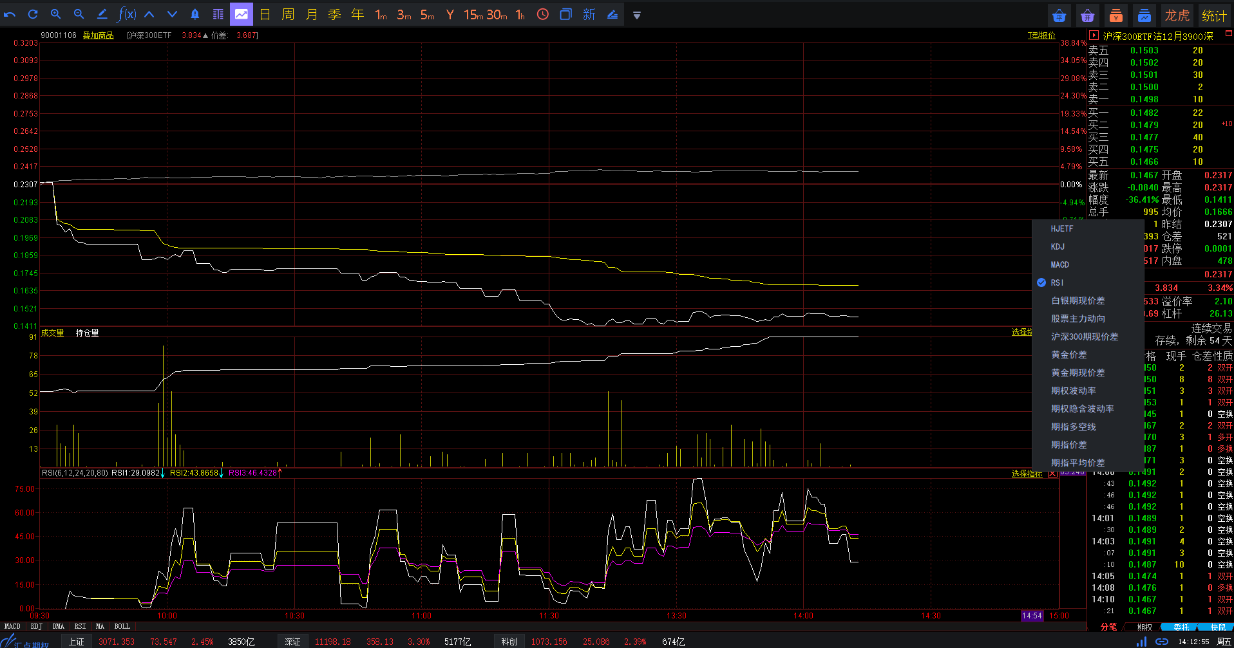This screenshot has height=648, width=1234.
Task: Switch to weekly 周 period
Action: (288, 14)
